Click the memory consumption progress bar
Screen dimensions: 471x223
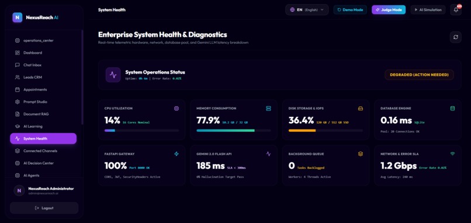point(234,131)
